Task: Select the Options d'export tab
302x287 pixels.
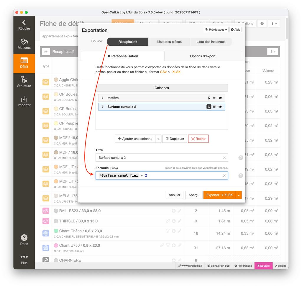Action: (x=203, y=56)
